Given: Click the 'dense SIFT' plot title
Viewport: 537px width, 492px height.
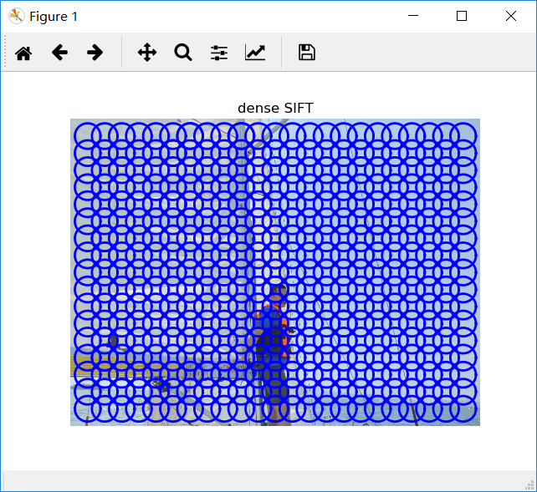Looking at the screenshot, I should point(275,108).
